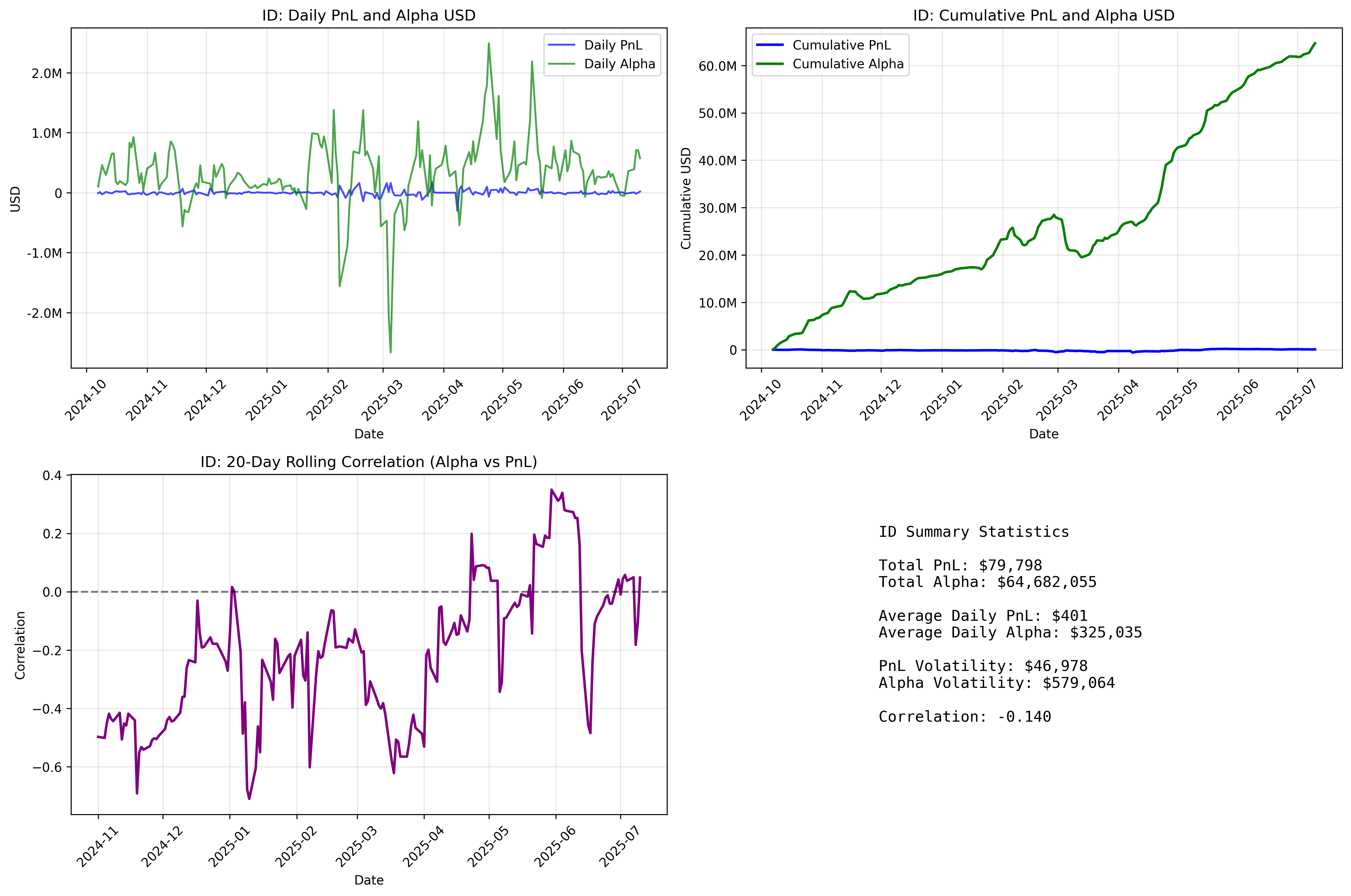Click the 20-Day Rolling Correlation title
This screenshot has height=896, width=1351.
pos(369,462)
